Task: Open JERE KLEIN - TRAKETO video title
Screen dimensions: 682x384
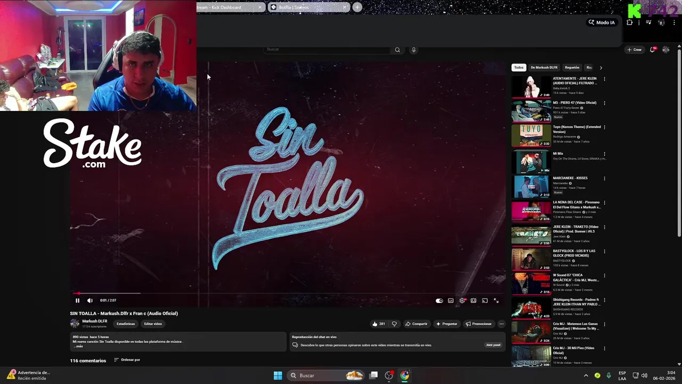Action: (575, 229)
